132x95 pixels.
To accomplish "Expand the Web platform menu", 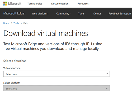I will click(40, 14).
